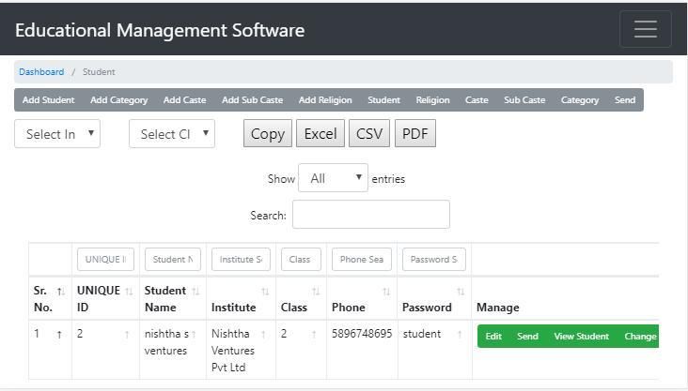Screen dimensions: 688x391
Task: Open Add Student menu item
Action: pos(48,100)
